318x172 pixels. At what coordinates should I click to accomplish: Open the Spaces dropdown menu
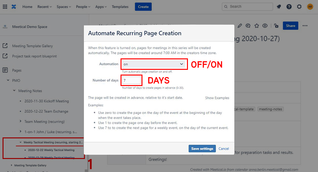tap(64, 7)
